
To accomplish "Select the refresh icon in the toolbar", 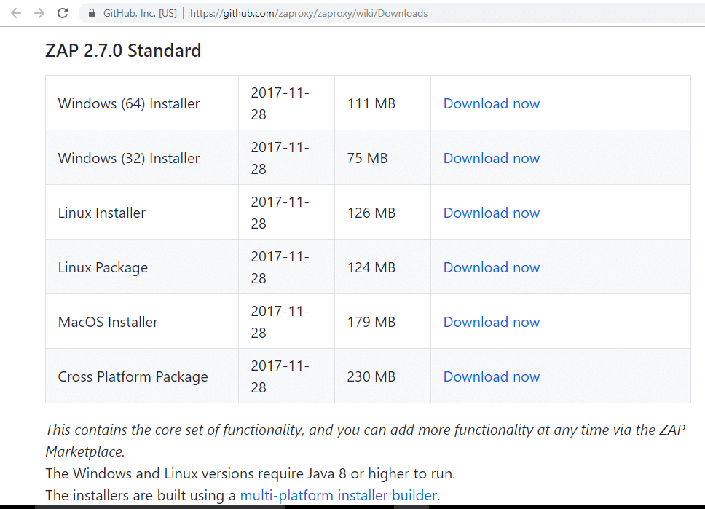I will (x=63, y=13).
